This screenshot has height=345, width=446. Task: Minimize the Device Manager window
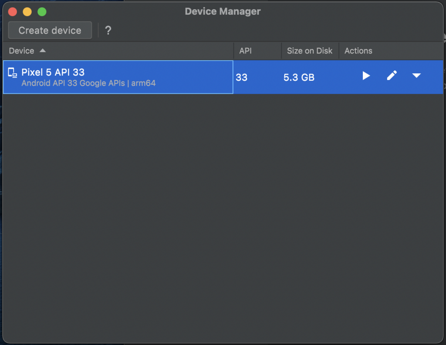click(x=27, y=12)
